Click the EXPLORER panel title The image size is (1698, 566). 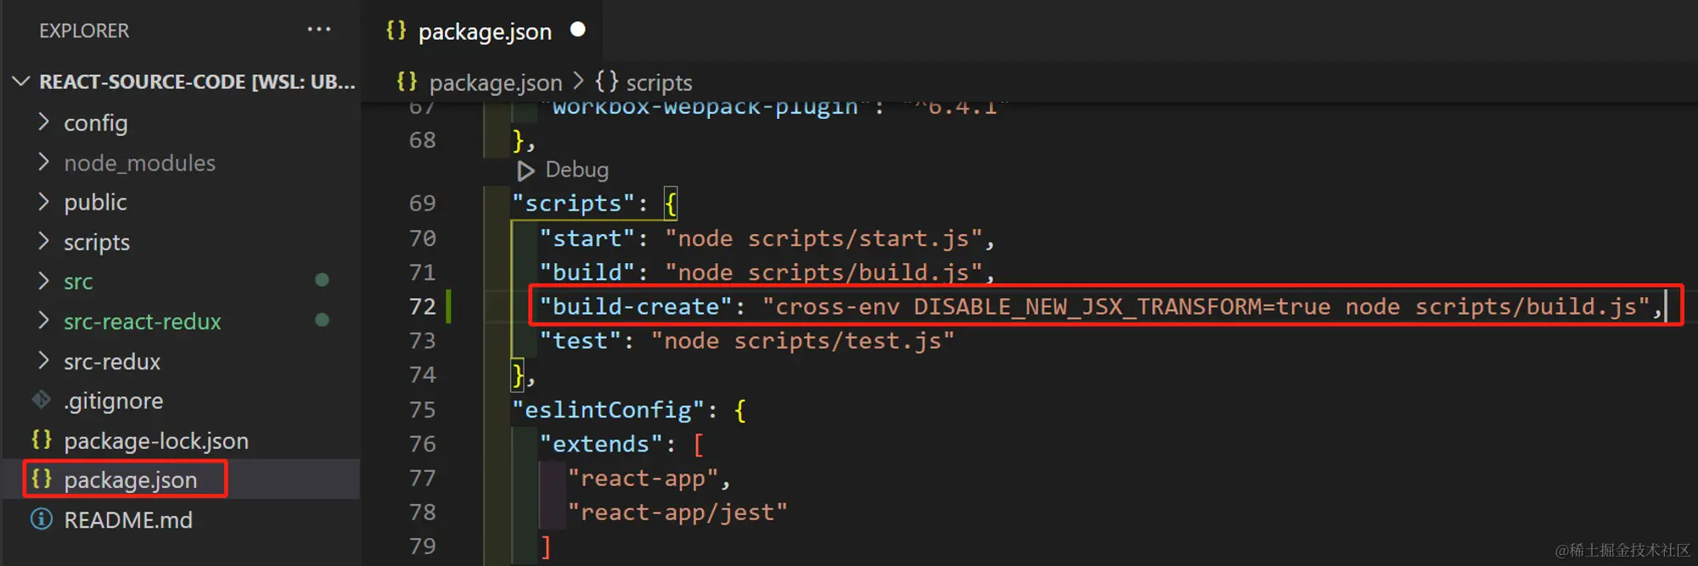pos(84,31)
